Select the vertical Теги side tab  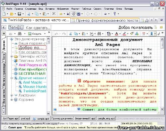pos(4,57)
